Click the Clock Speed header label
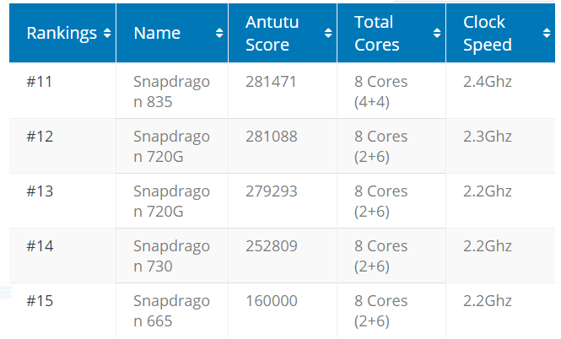 [x=488, y=33]
